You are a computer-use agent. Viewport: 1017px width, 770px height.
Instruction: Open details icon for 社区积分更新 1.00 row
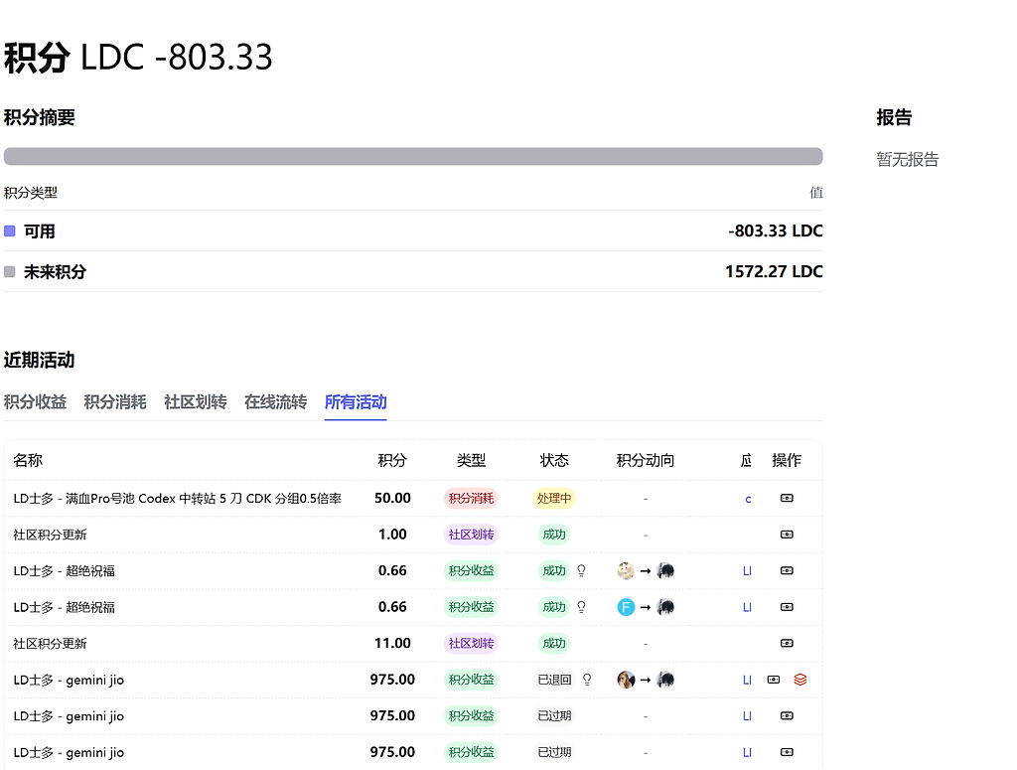pos(787,535)
